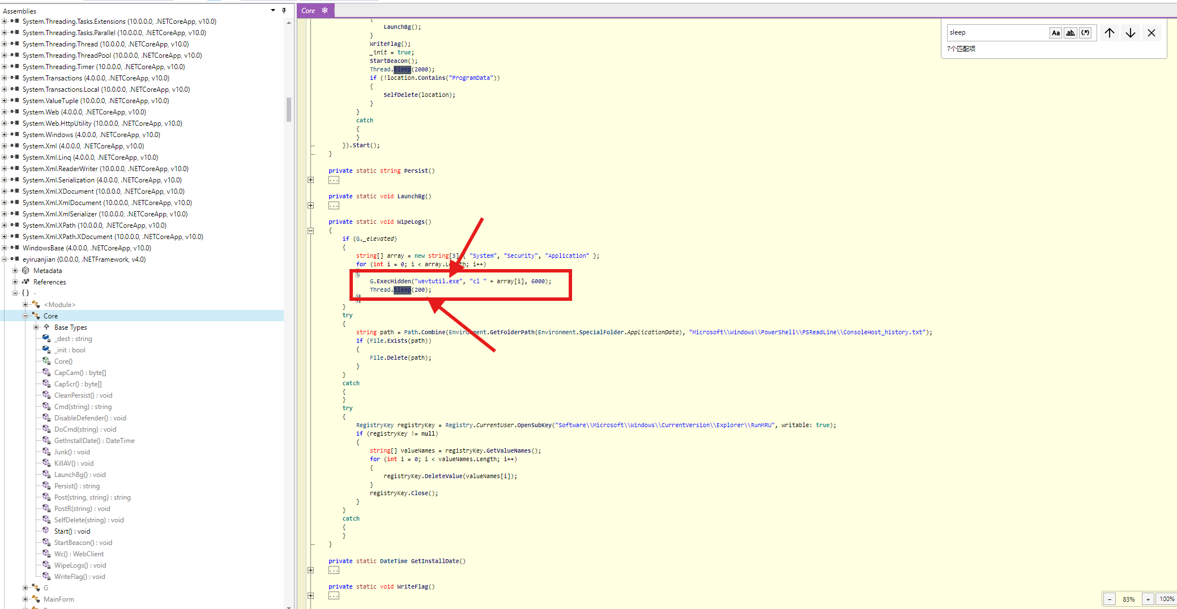Toggle whole word match in search
Viewport: 1177px width, 609px height.
pyautogui.click(x=1071, y=33)
